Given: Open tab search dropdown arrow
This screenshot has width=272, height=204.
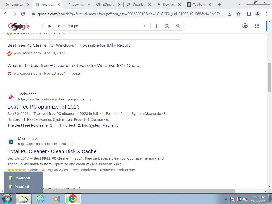Looking at the screenshot, I should point(240,5).
